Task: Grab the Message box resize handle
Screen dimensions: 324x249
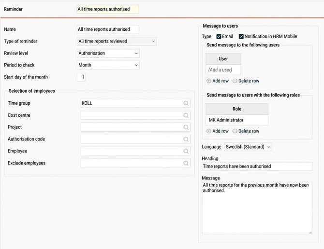Action: (310, 232)
